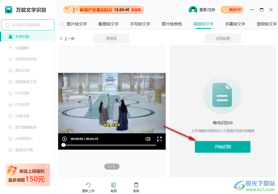Click the 最美证件照 sidebar icon
The image size is (278, 194).
11,150
